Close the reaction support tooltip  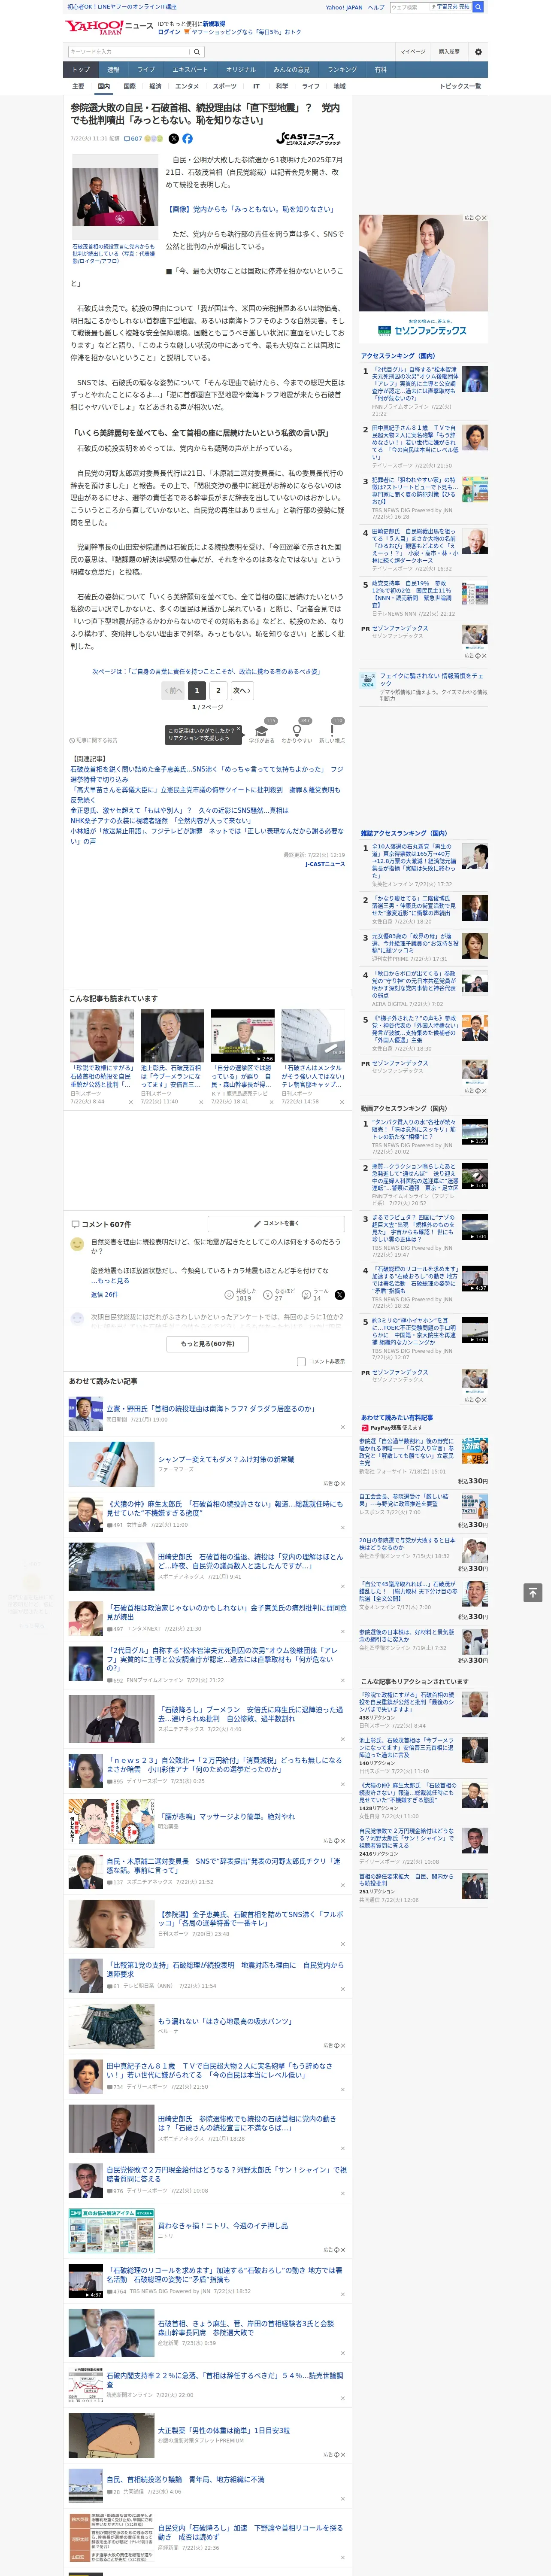(x=239, y=730)
